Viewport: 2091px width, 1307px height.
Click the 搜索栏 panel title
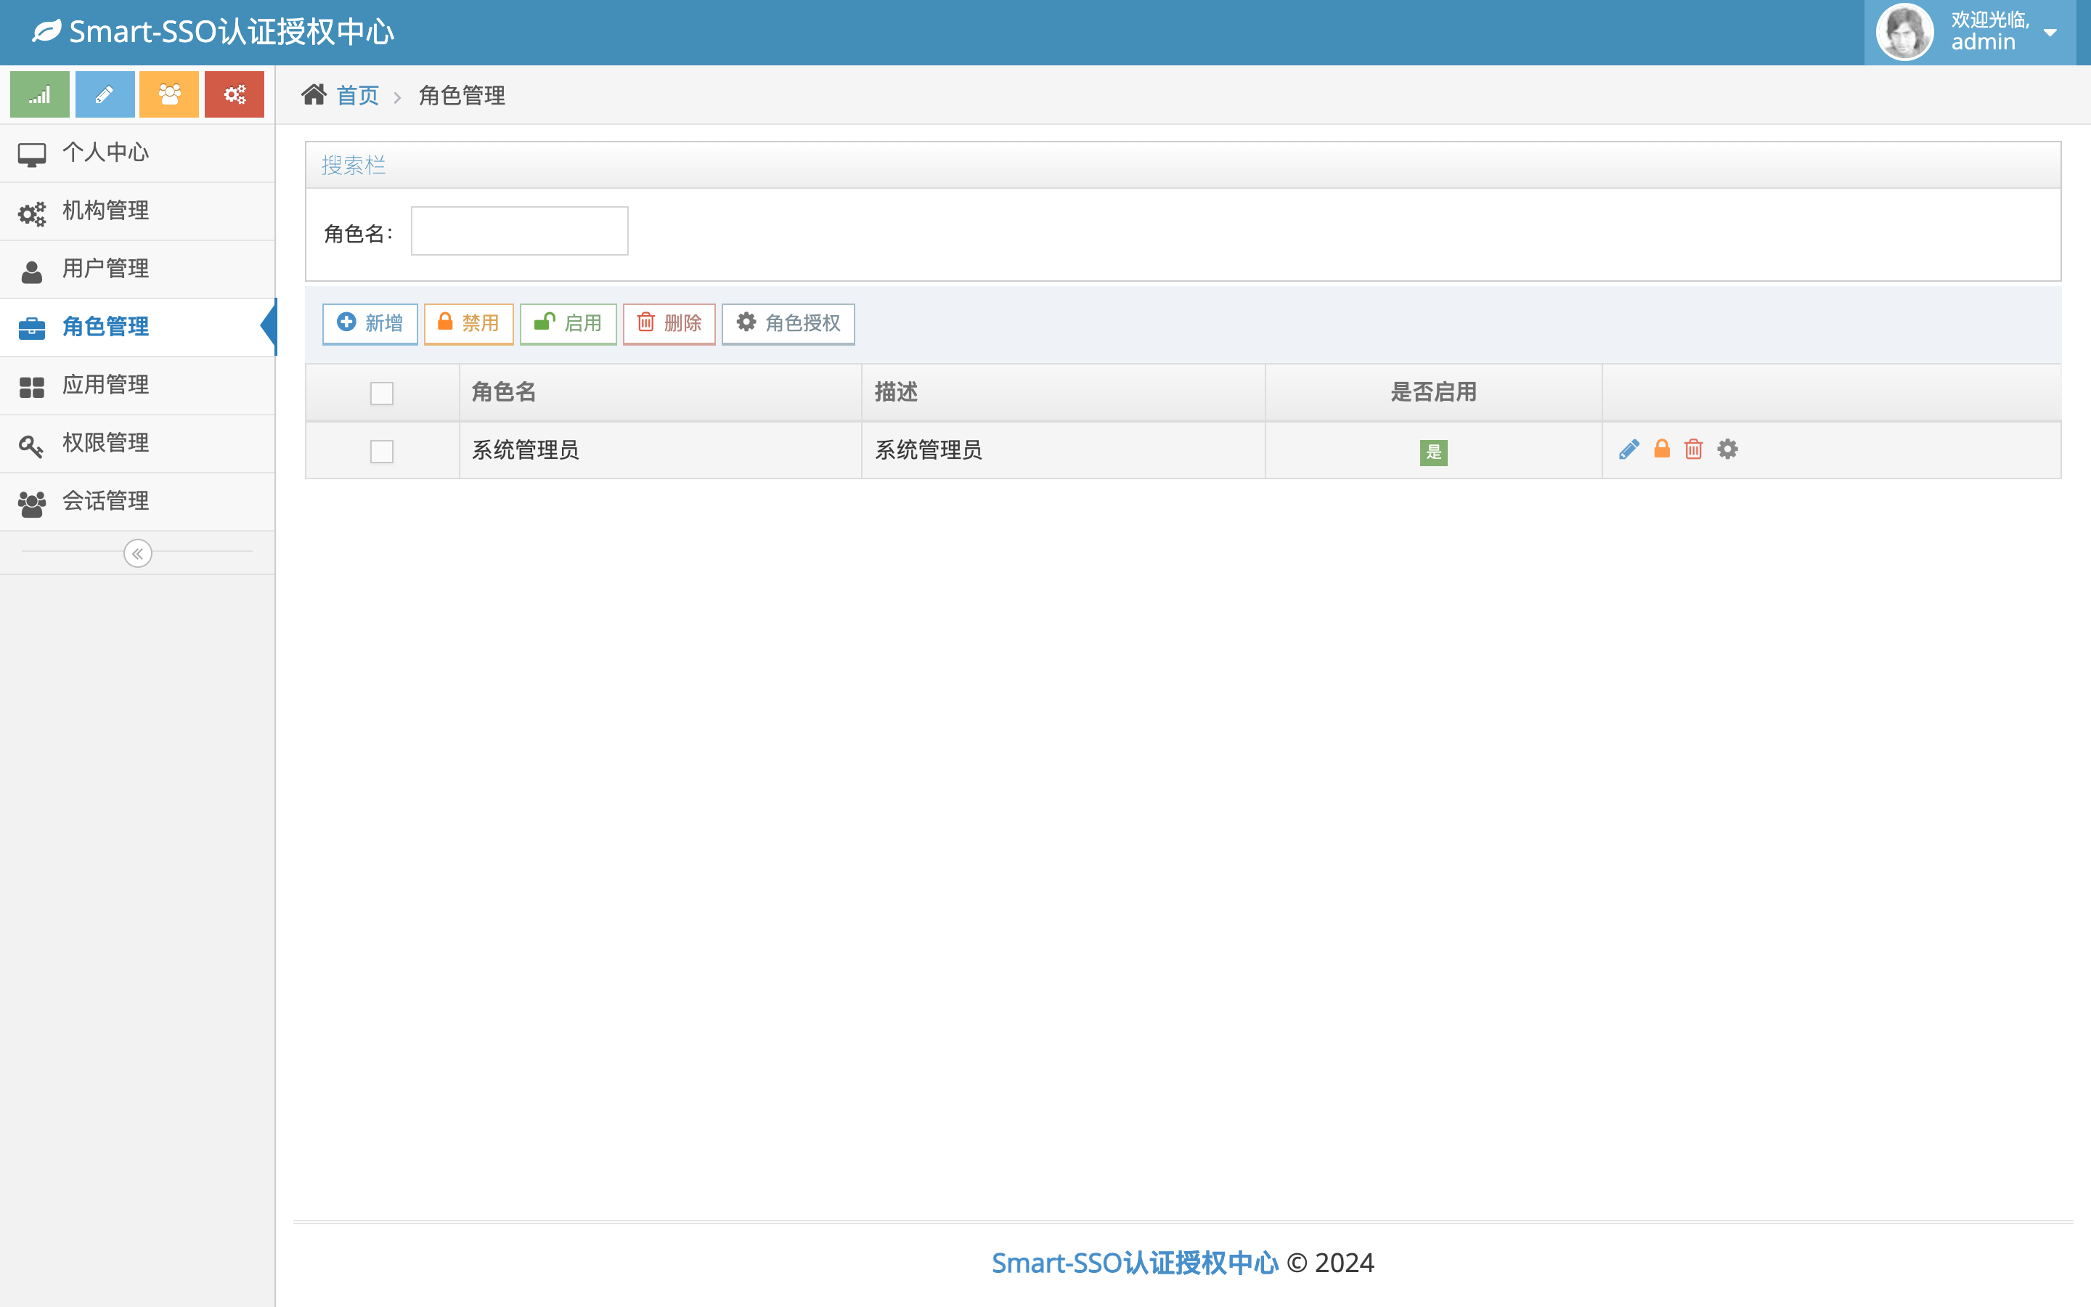click(x=354, y=165)
